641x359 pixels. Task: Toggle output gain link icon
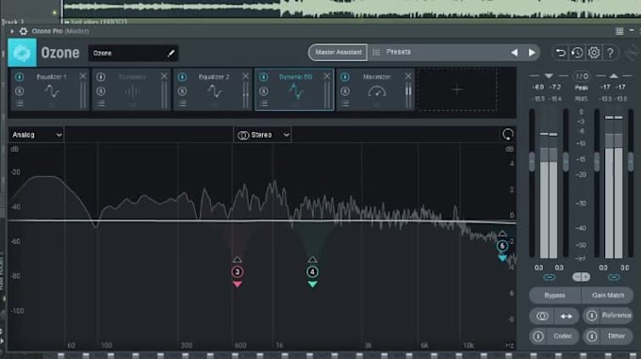(614, 277)
